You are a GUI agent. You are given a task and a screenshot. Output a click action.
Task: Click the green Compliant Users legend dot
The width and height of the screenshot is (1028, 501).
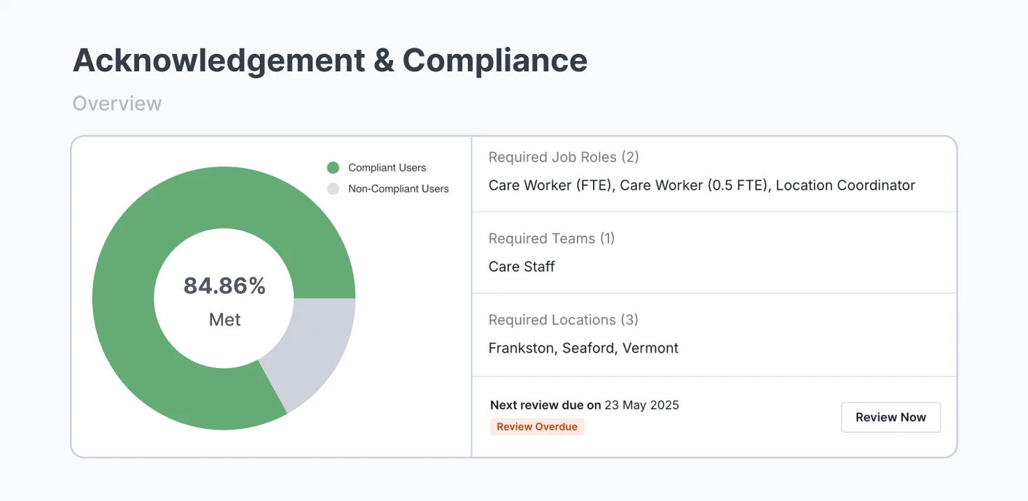332,167
